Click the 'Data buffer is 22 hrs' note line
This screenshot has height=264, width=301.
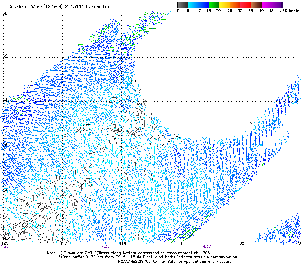(147, 257)
